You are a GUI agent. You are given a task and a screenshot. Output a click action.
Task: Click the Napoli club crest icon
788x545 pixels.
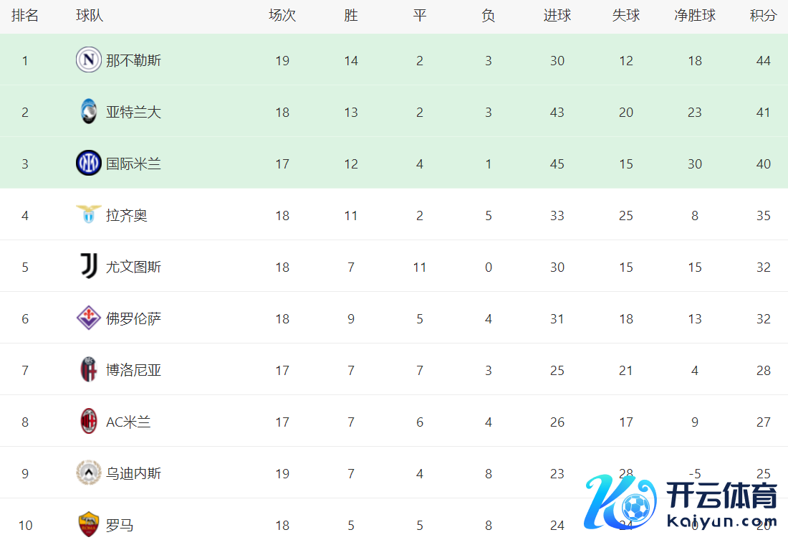pos(89,60)
